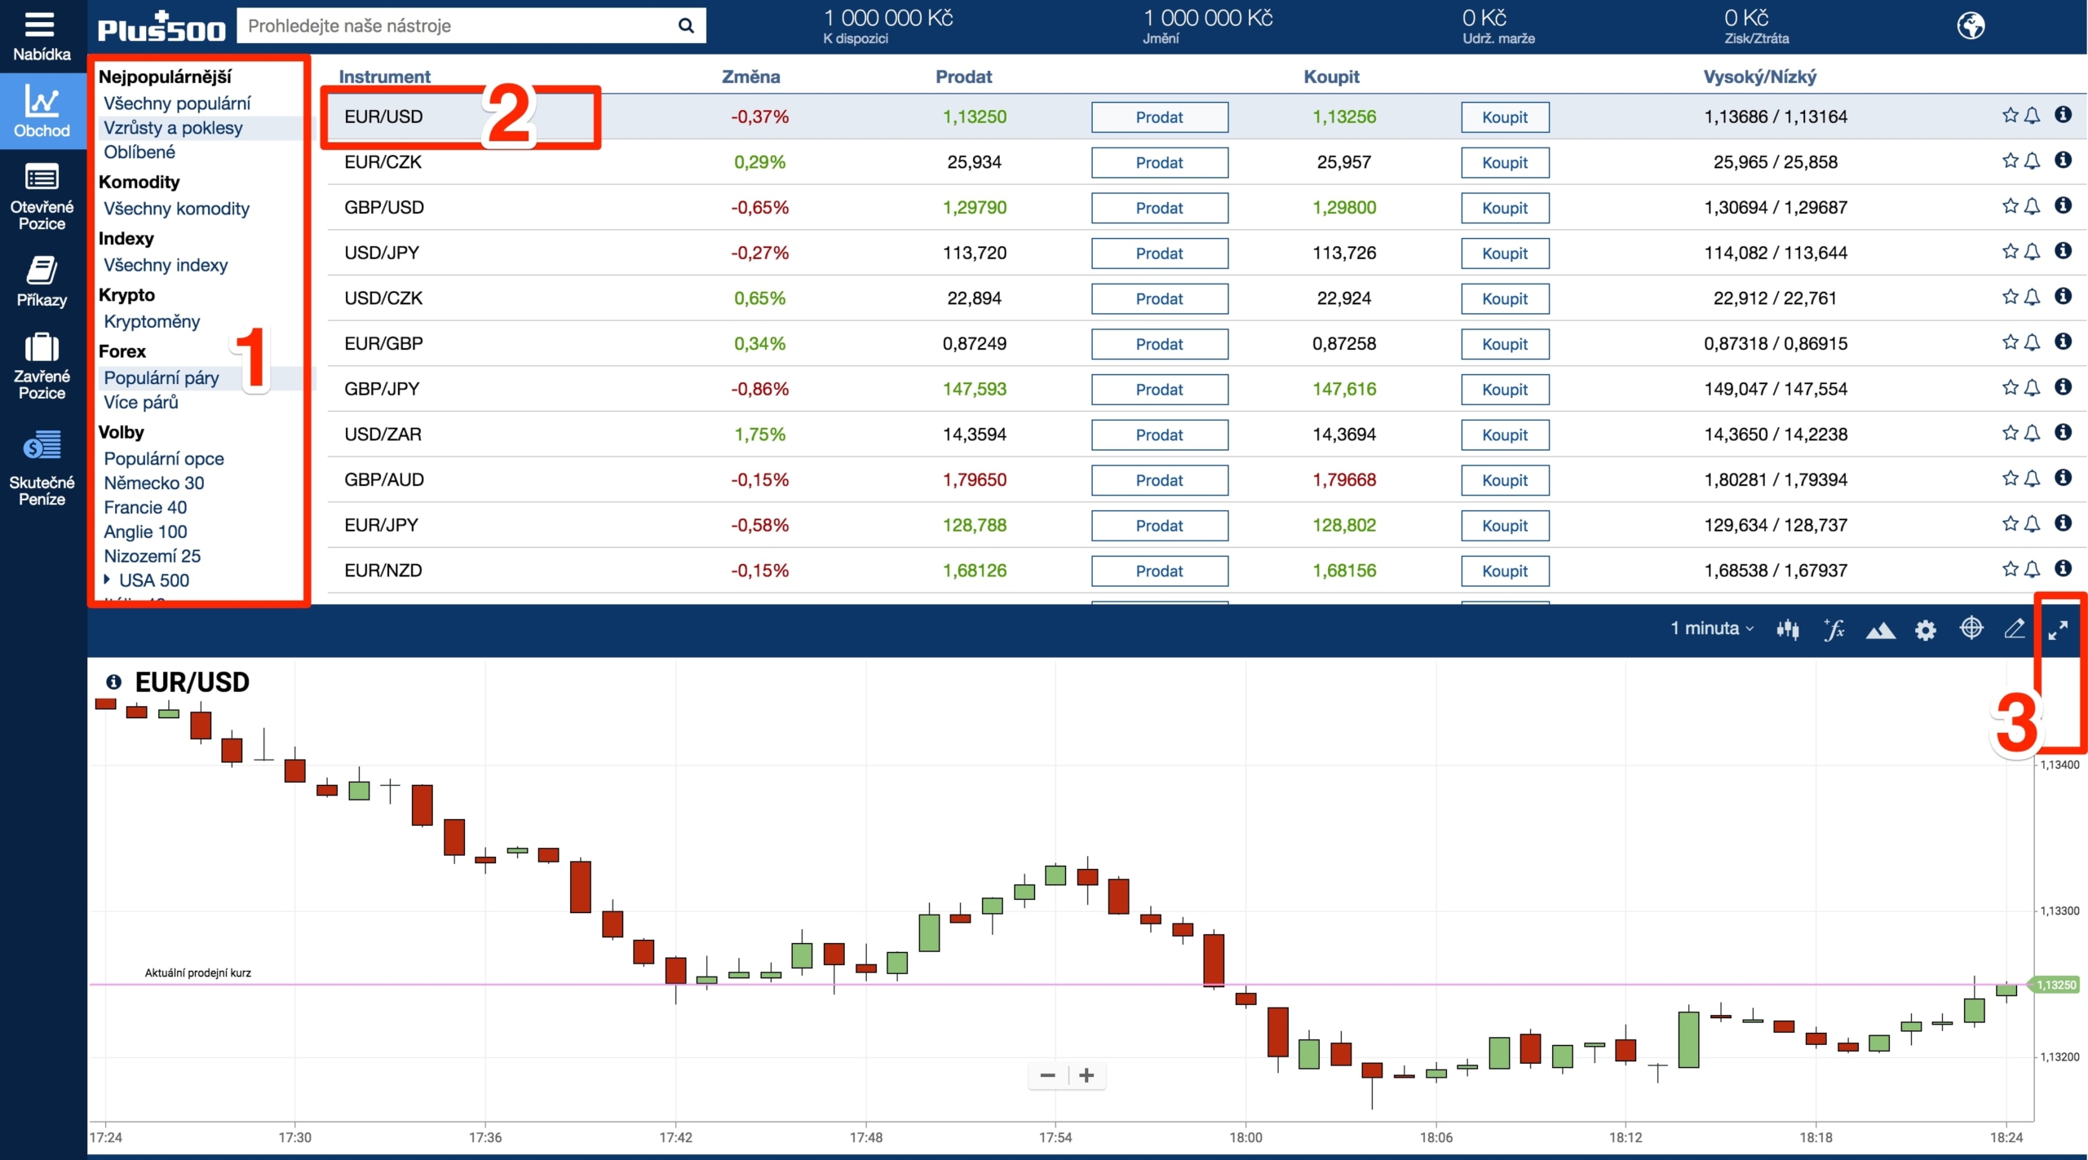The height and width of the screenshot is (1160, 2088).
Task: Open the fx indicators tool
Action: [x=1834, y=629]
